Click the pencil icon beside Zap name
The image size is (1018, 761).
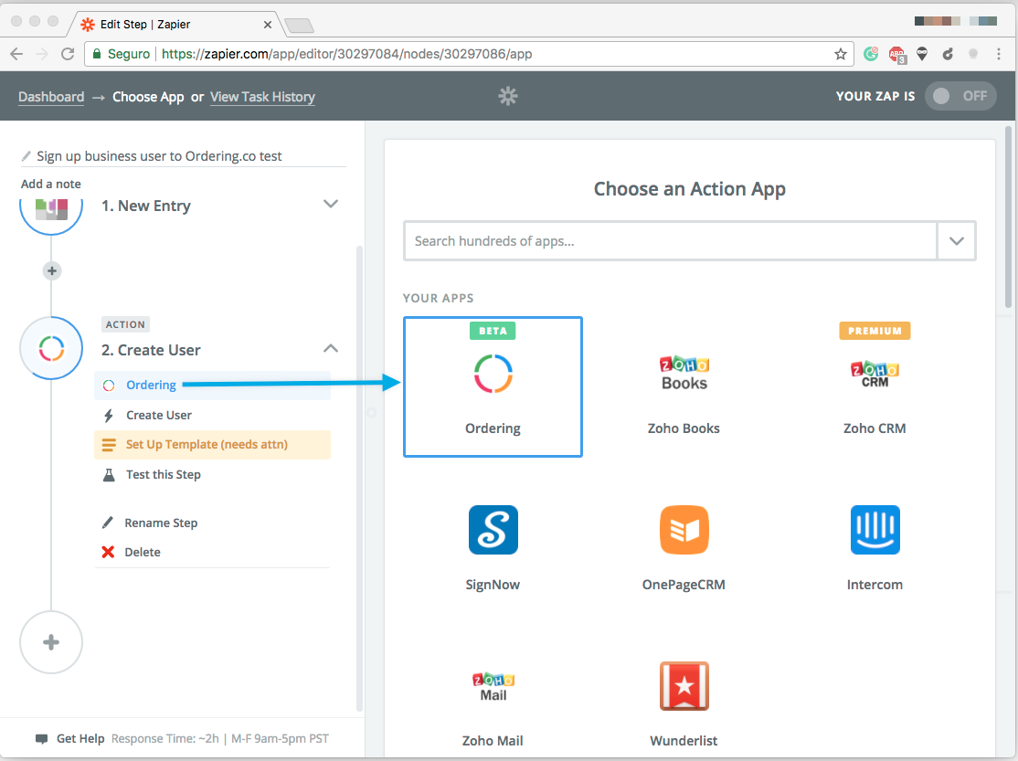click(26, 156)
